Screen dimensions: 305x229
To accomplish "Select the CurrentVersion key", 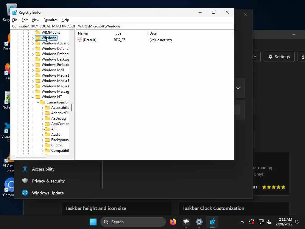I will click(57, 102).
